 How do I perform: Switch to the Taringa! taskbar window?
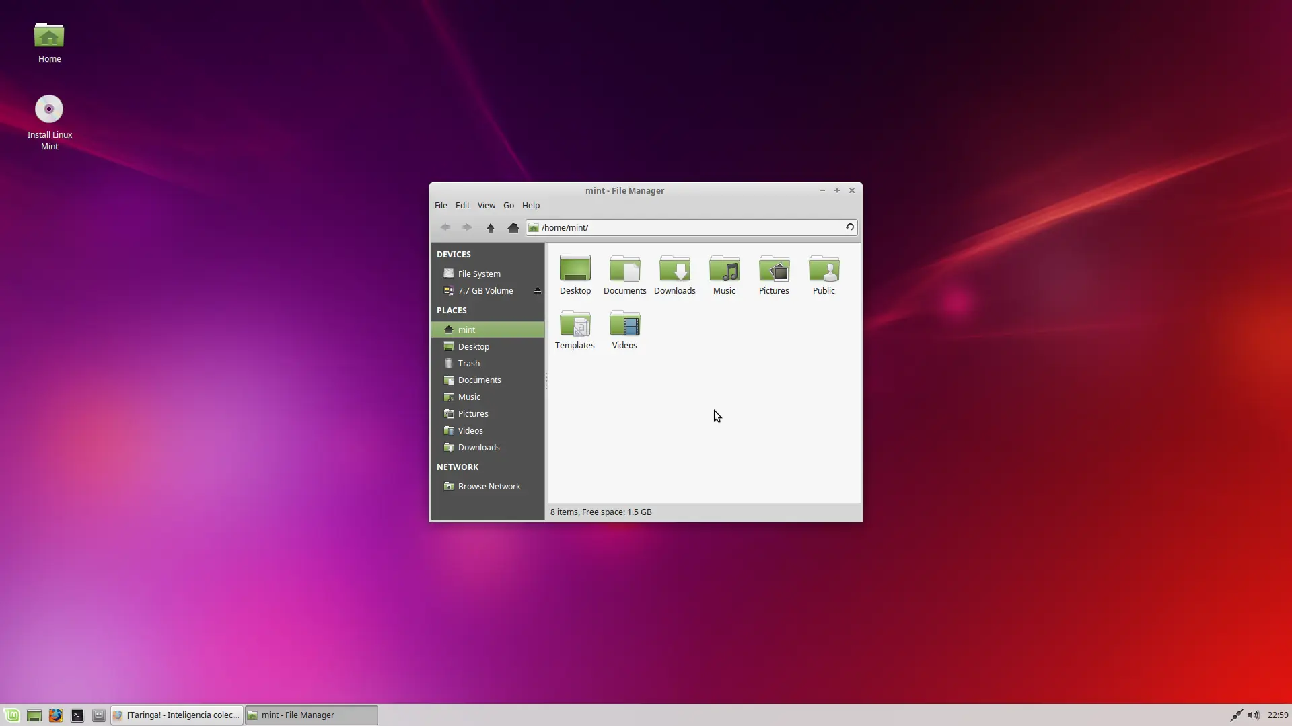pyautogui.click(x=177, y=715)
